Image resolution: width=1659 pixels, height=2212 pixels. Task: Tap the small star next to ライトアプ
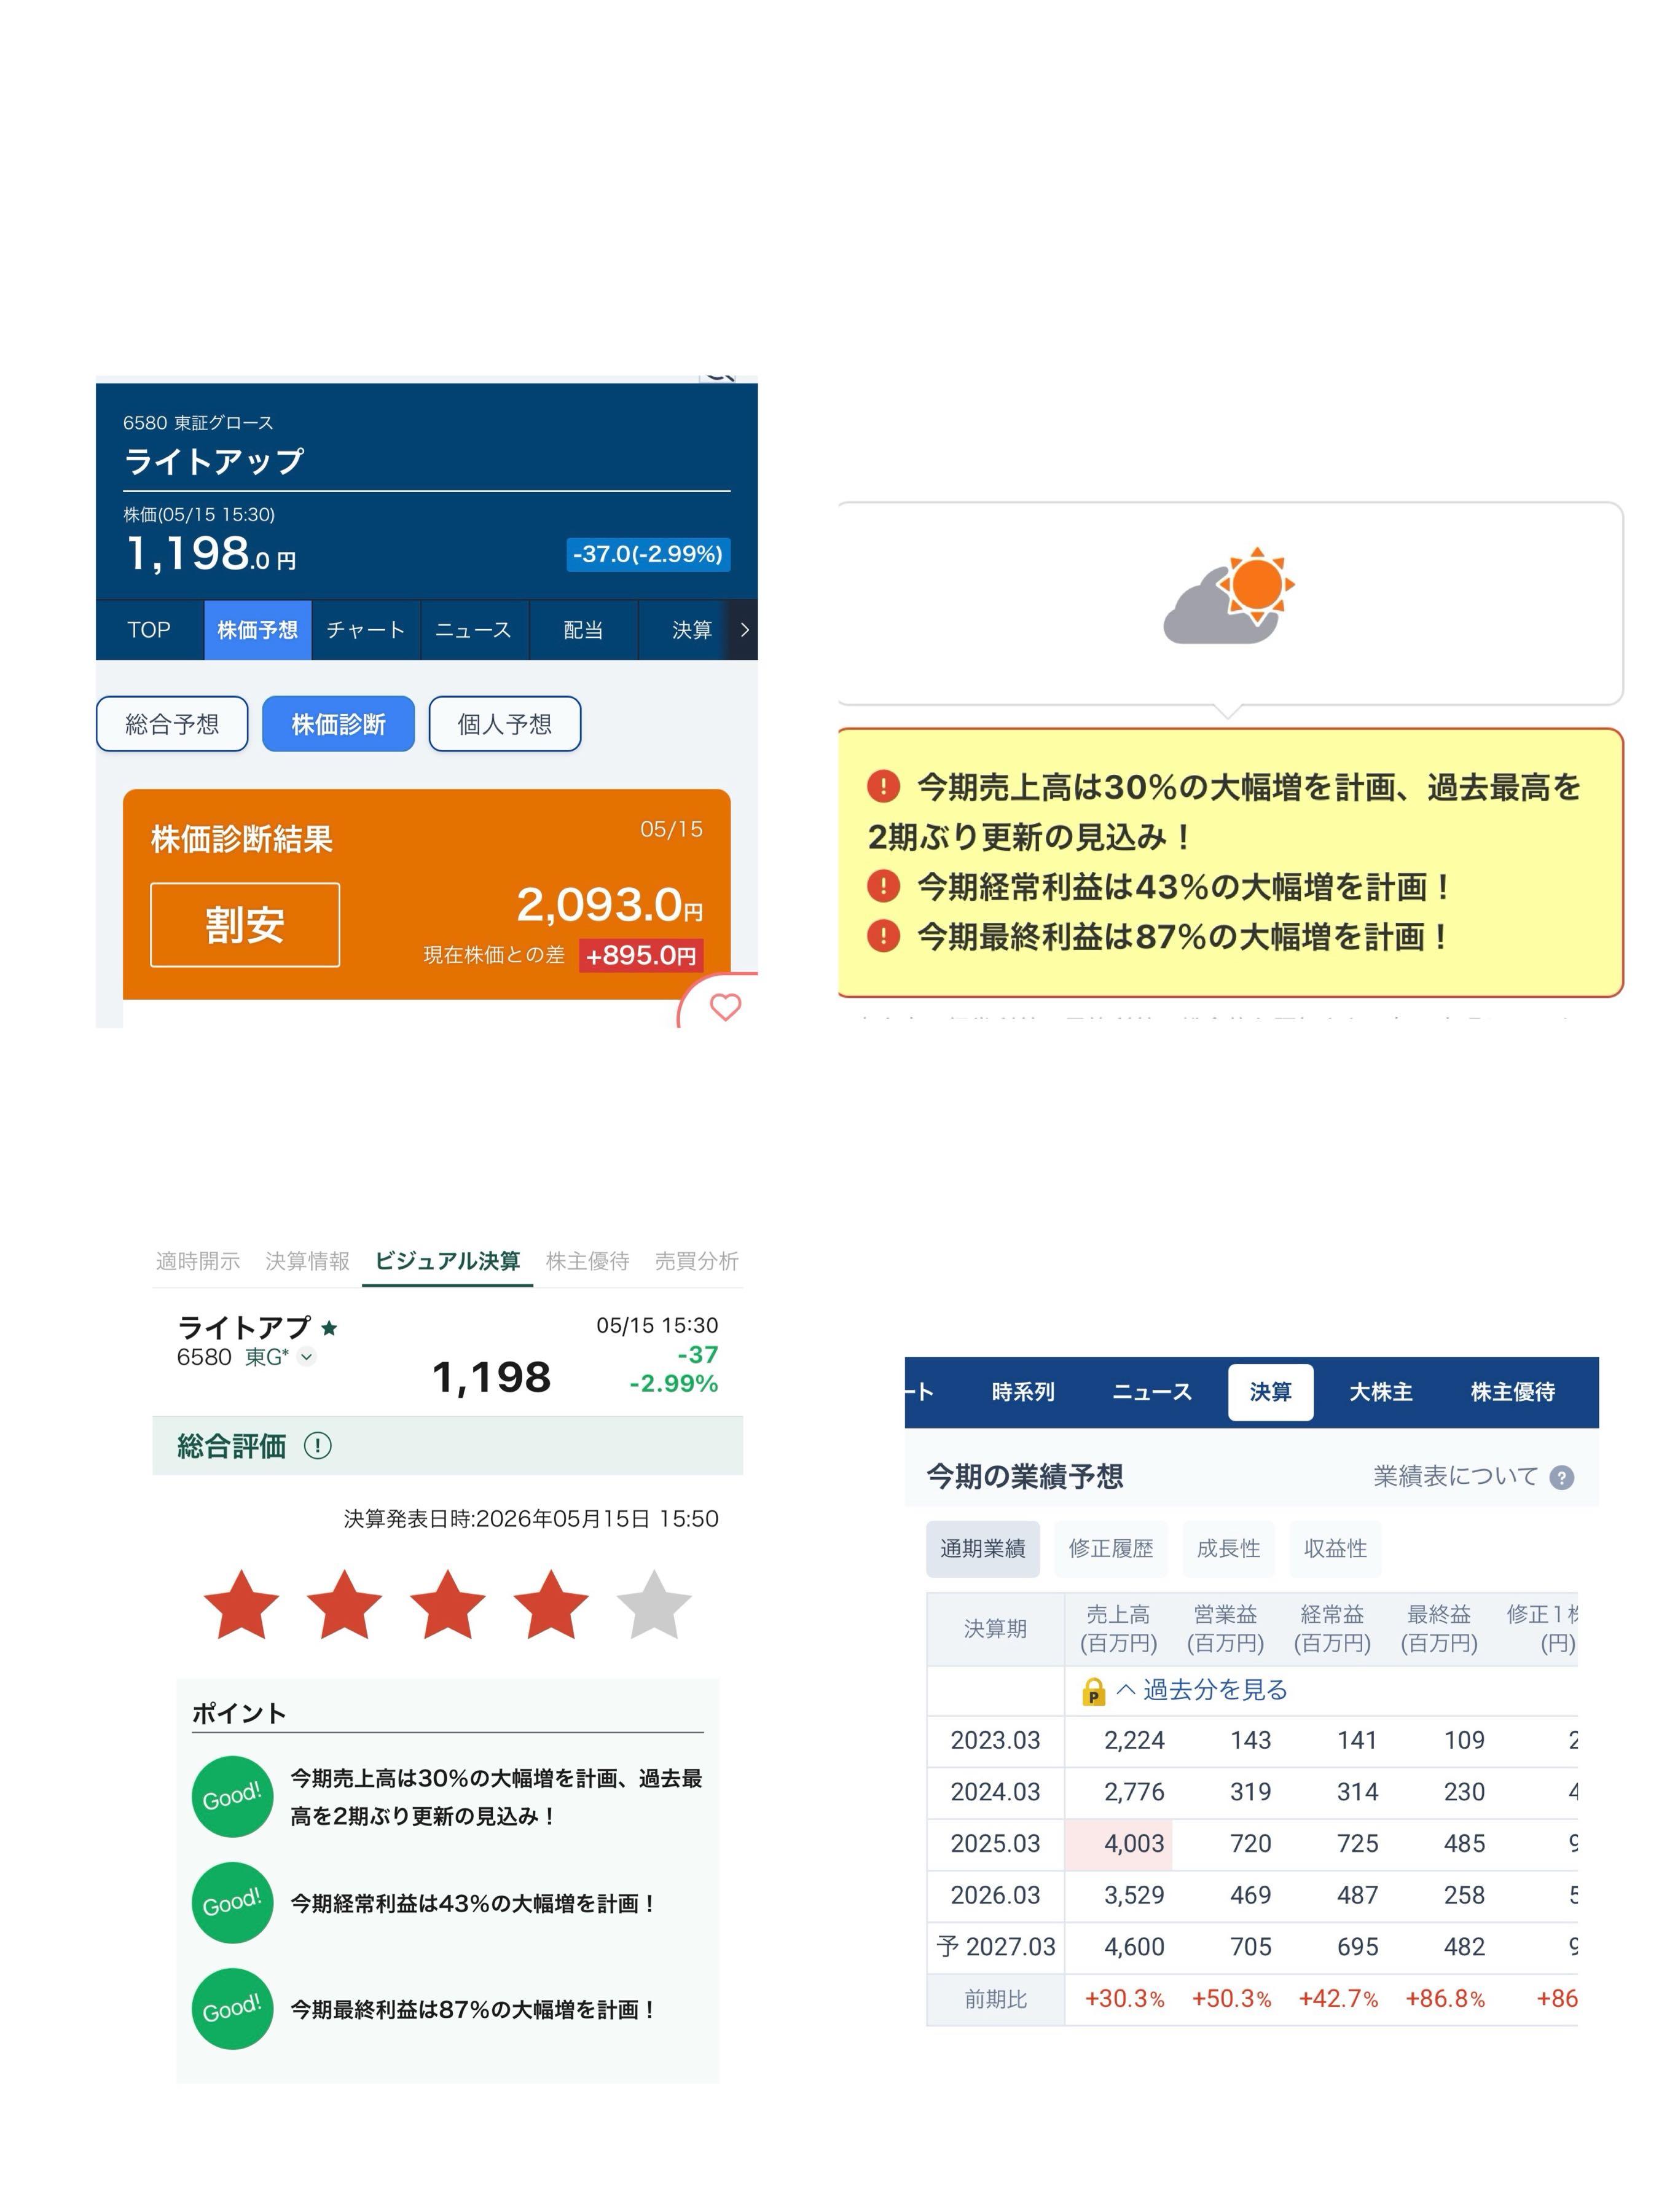[329, 1328]
